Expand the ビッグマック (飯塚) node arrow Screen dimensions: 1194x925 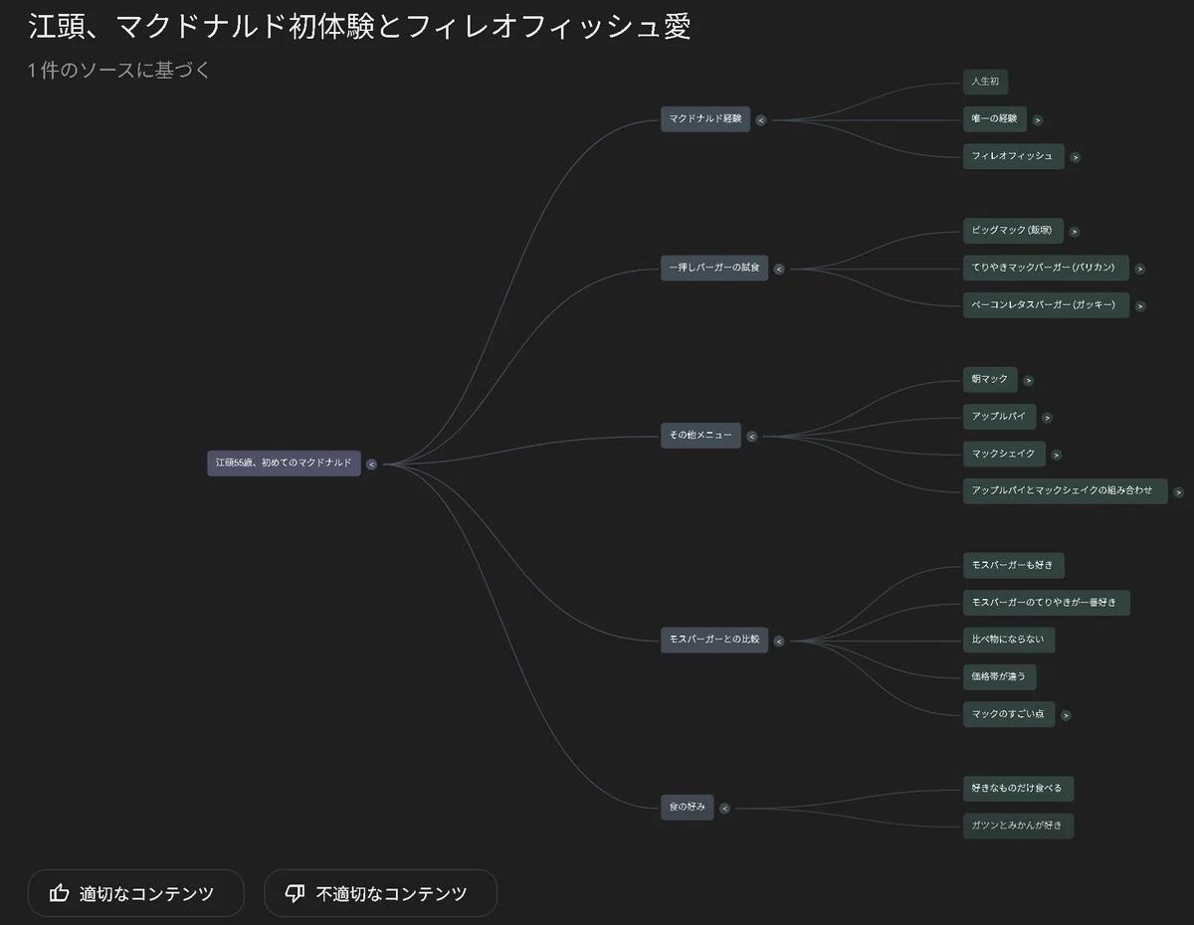pyautogui.click(x=1075, y=232)
